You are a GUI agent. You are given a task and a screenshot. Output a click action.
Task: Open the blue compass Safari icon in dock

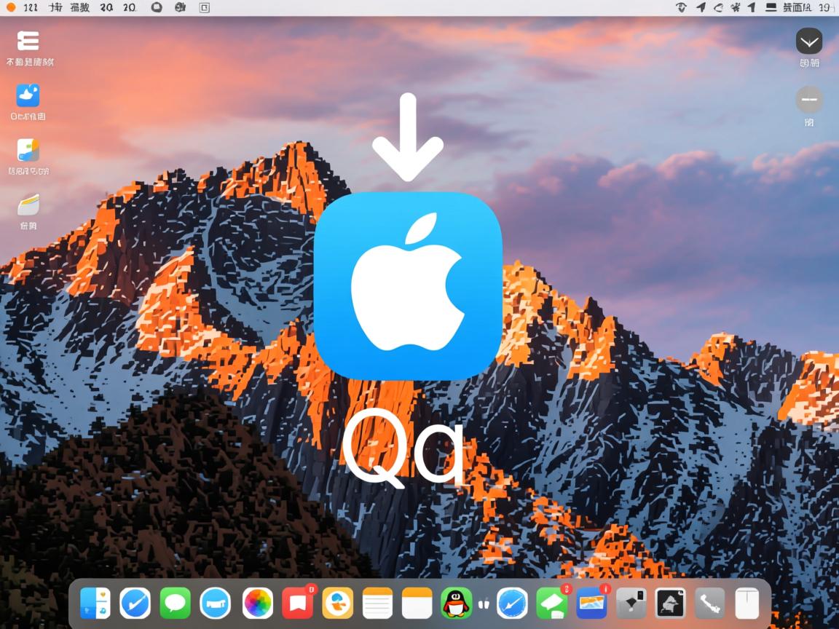512,604
